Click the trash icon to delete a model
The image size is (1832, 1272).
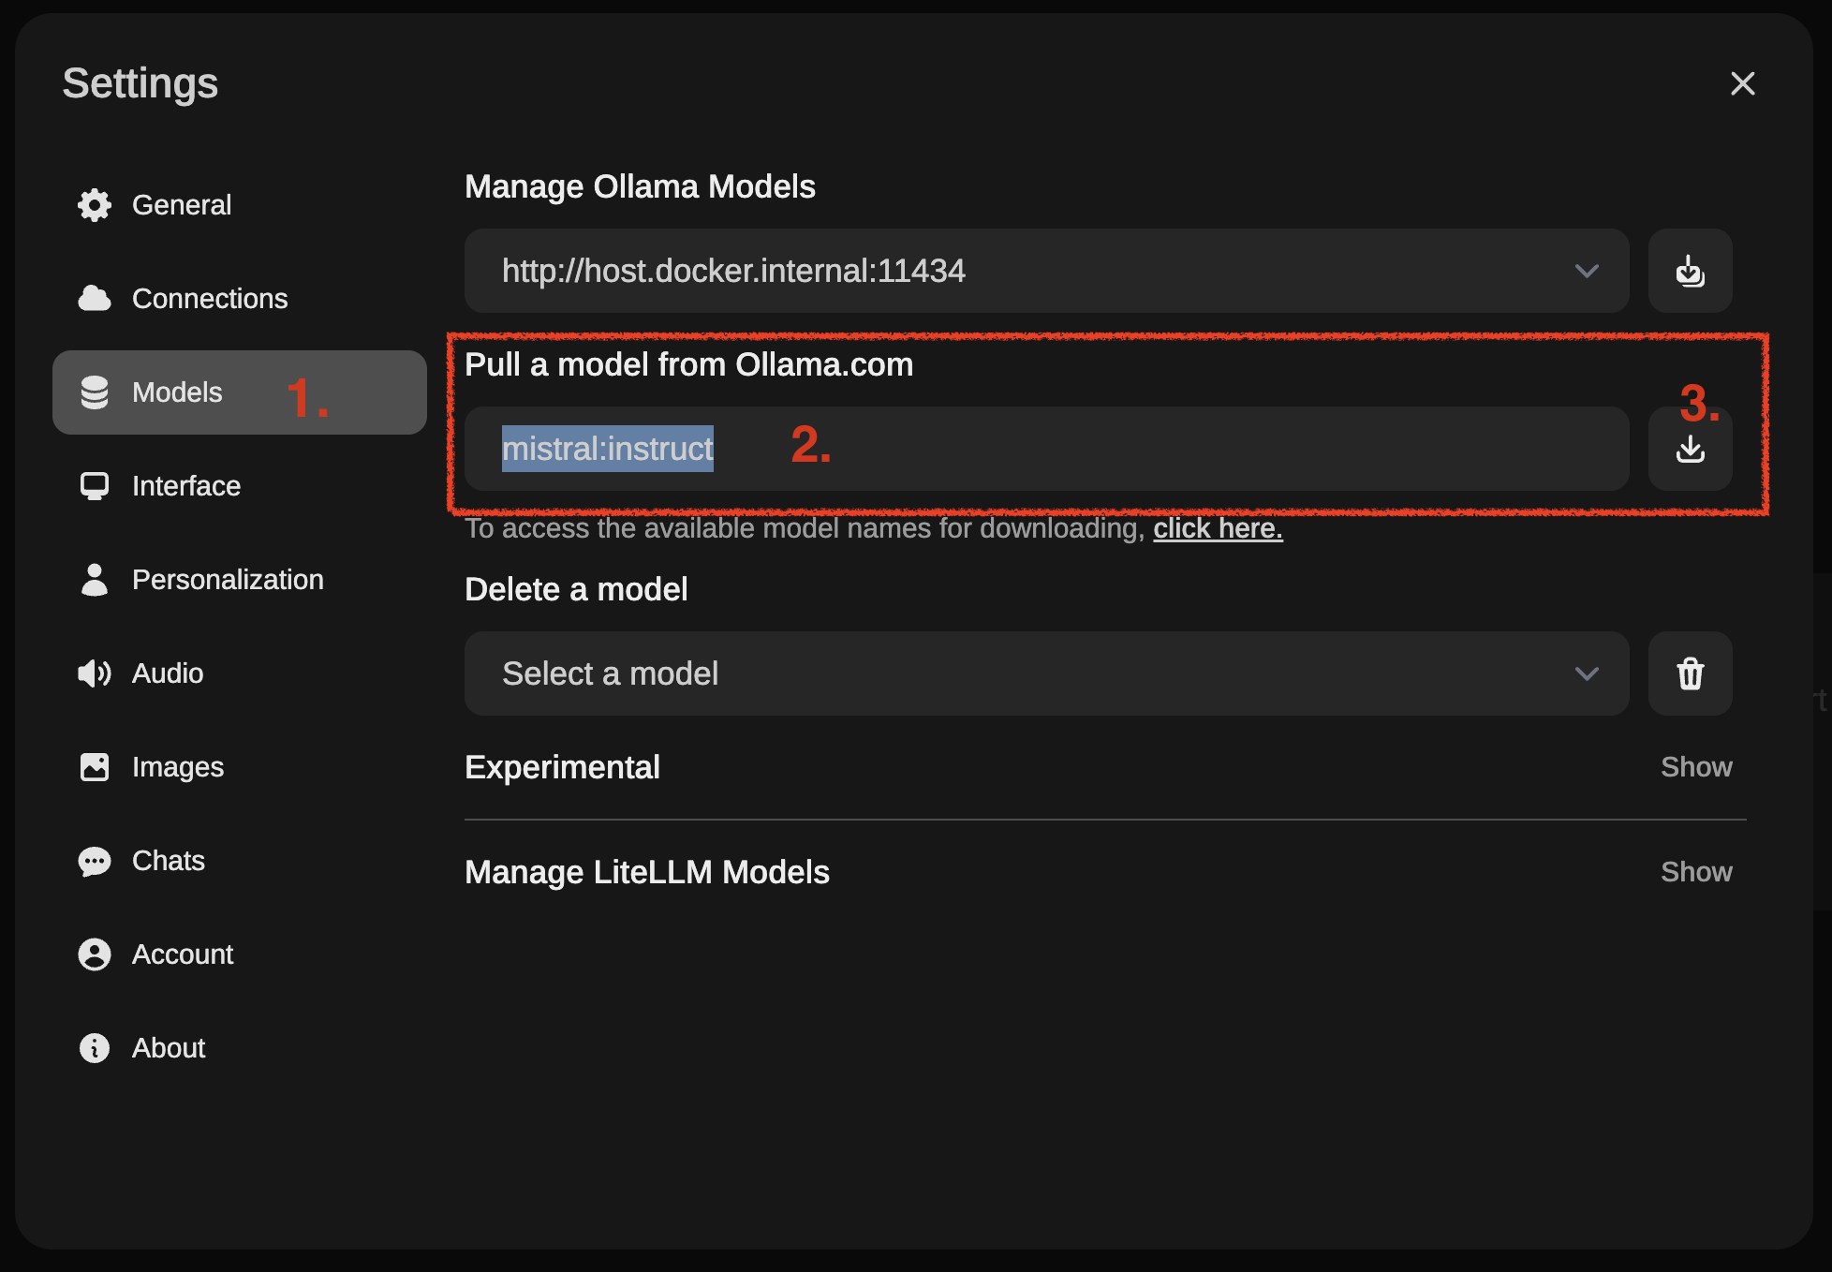point(1690,673)
